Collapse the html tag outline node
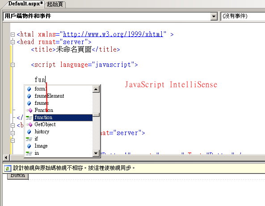This screenshot has height=206, width=265. click(13, 35)
